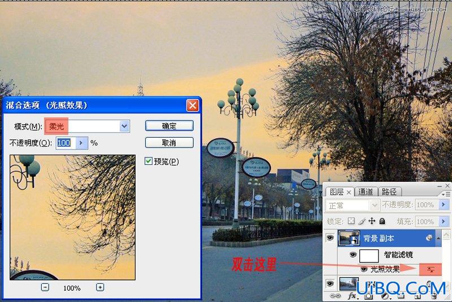Click the layers panel 不透明度 100% field

[x=427, y=205]
